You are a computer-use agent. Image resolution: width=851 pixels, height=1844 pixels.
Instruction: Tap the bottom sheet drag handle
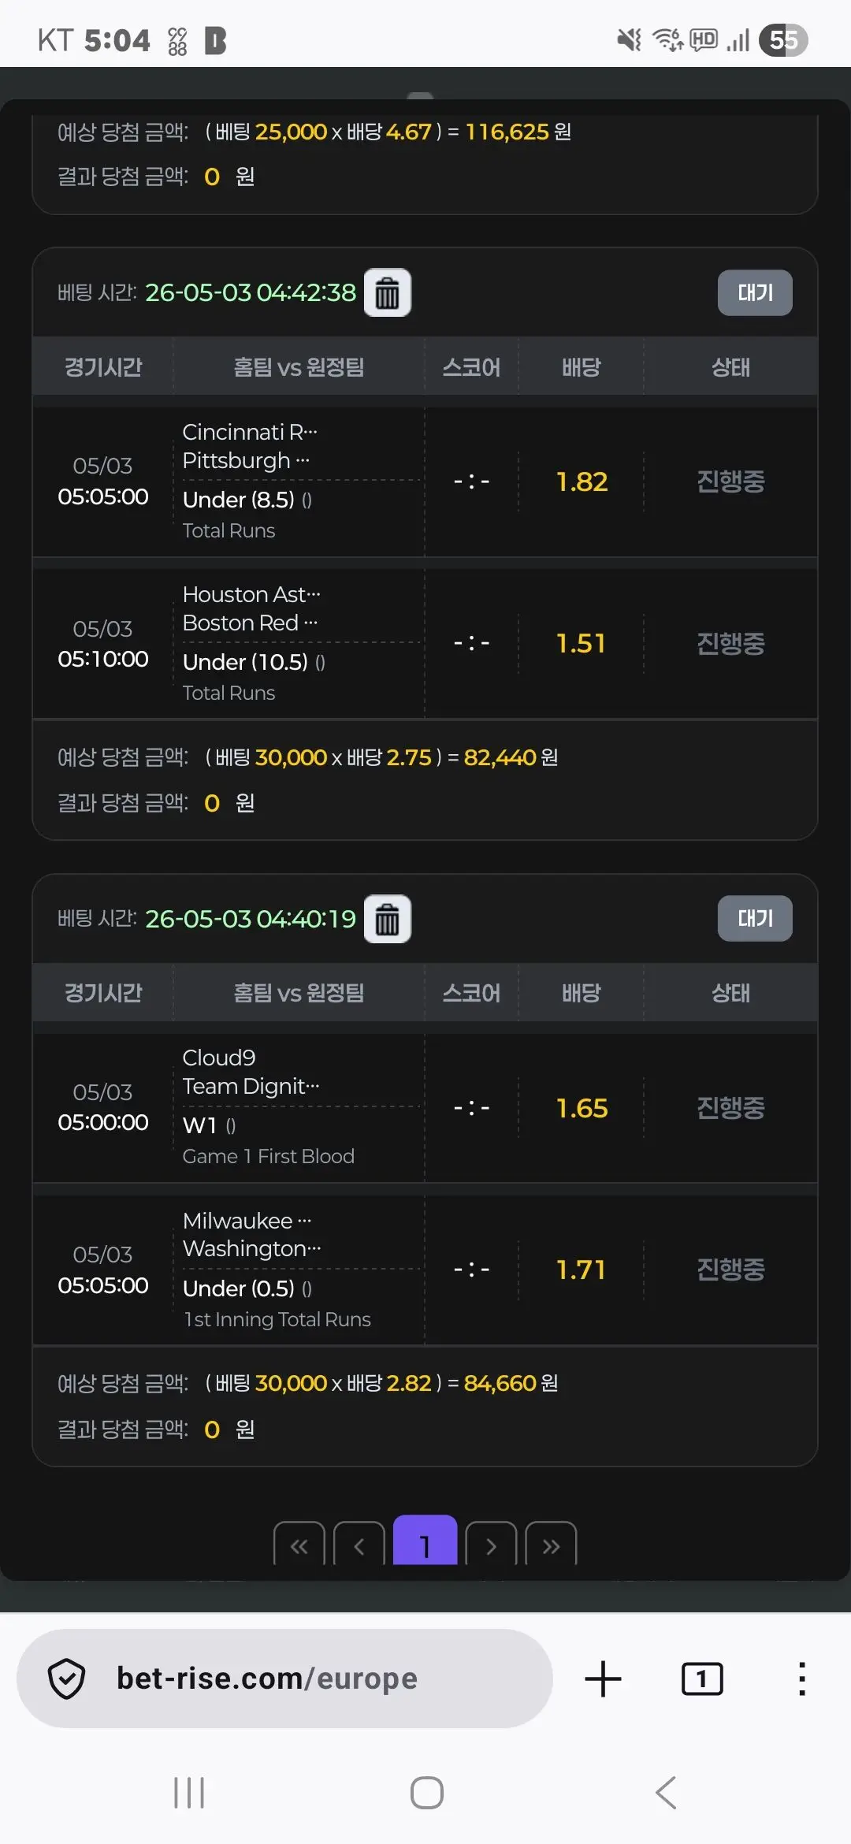coord(420,96)
